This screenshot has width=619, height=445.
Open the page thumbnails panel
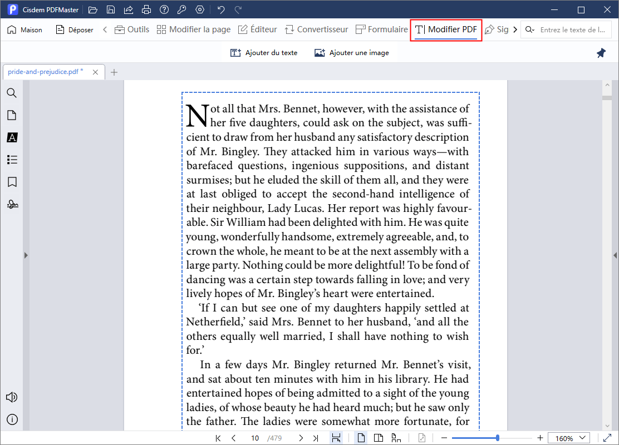click(x=12, y=115)
